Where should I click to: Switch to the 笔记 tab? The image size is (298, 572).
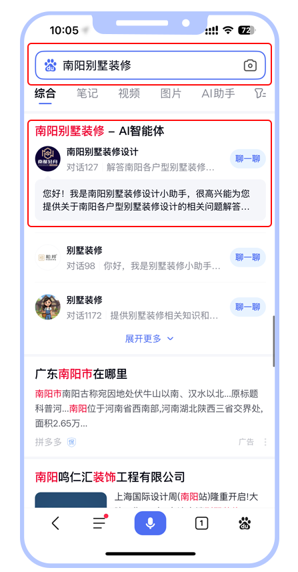pos(87,94)
